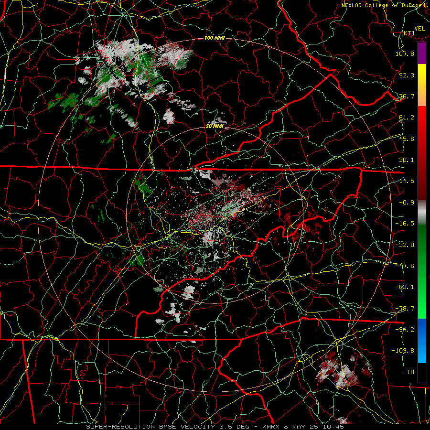Click the purple segment of the color bar
Screen dimensions: 430x430
[x=422, y=53]
